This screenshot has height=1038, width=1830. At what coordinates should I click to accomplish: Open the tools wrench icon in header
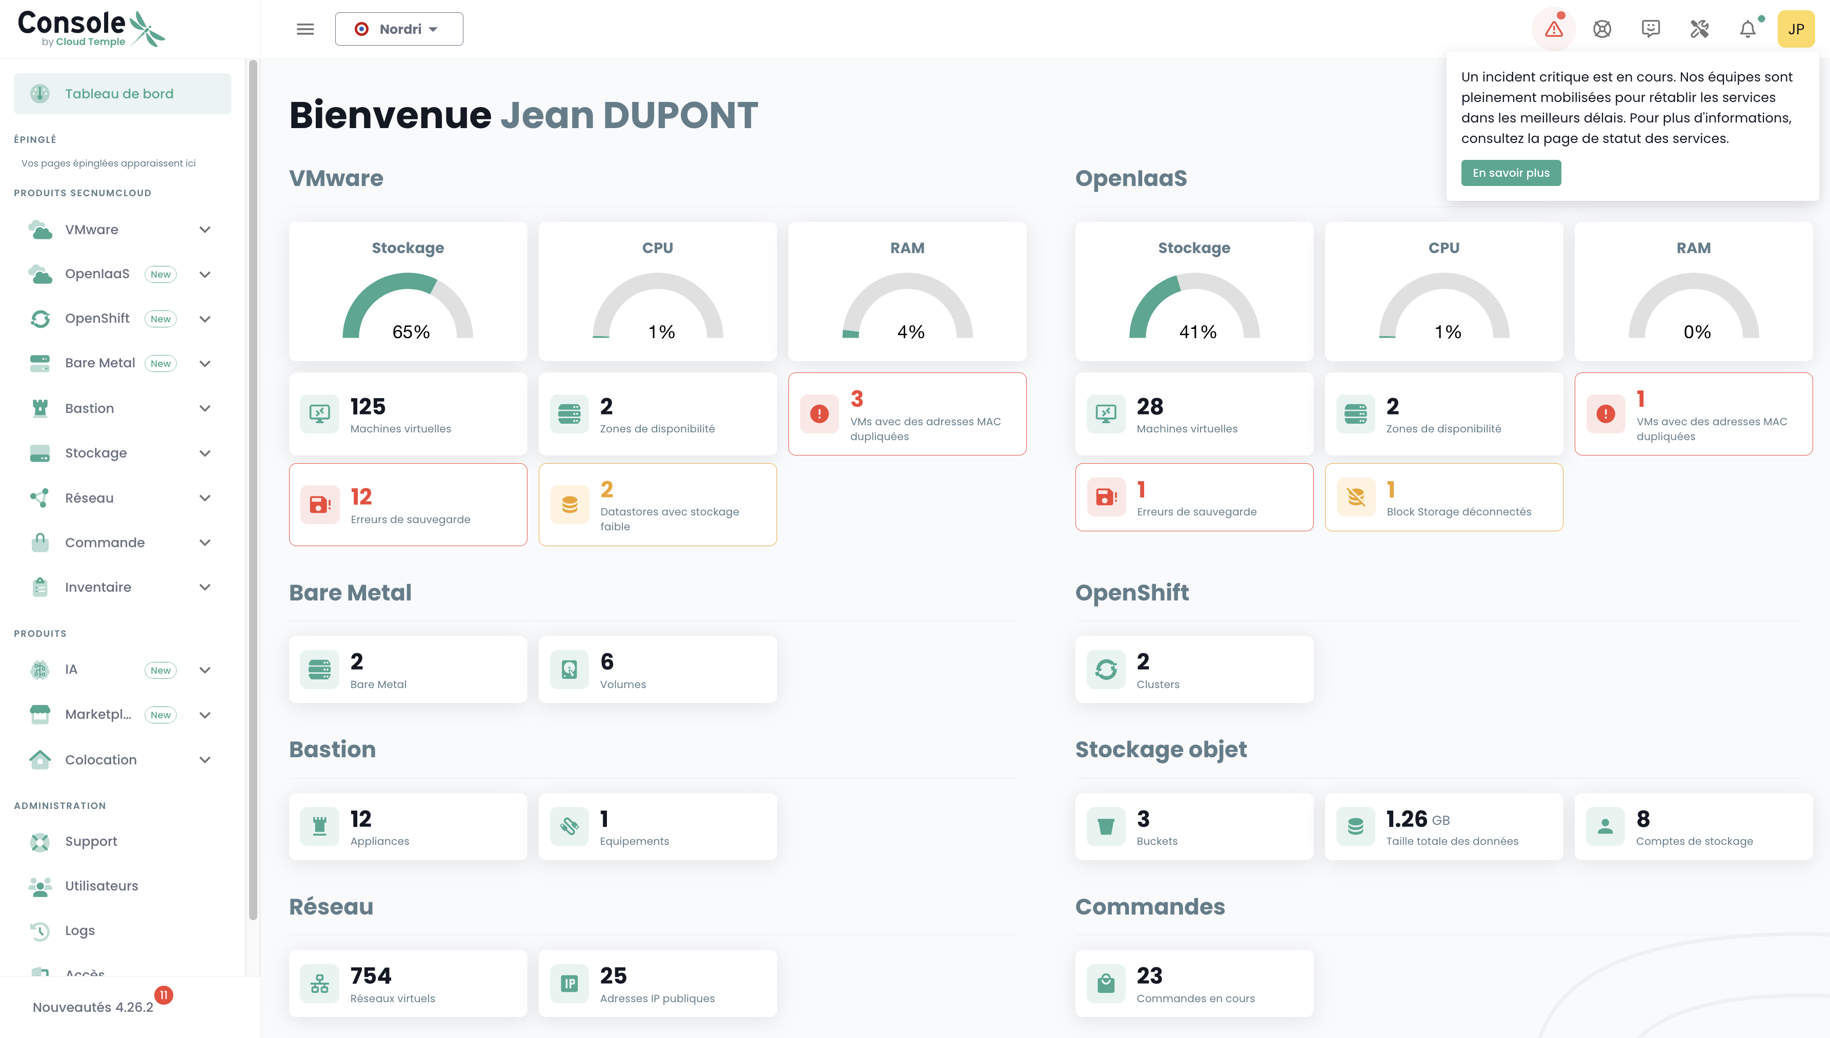[x=1699, y=29]
